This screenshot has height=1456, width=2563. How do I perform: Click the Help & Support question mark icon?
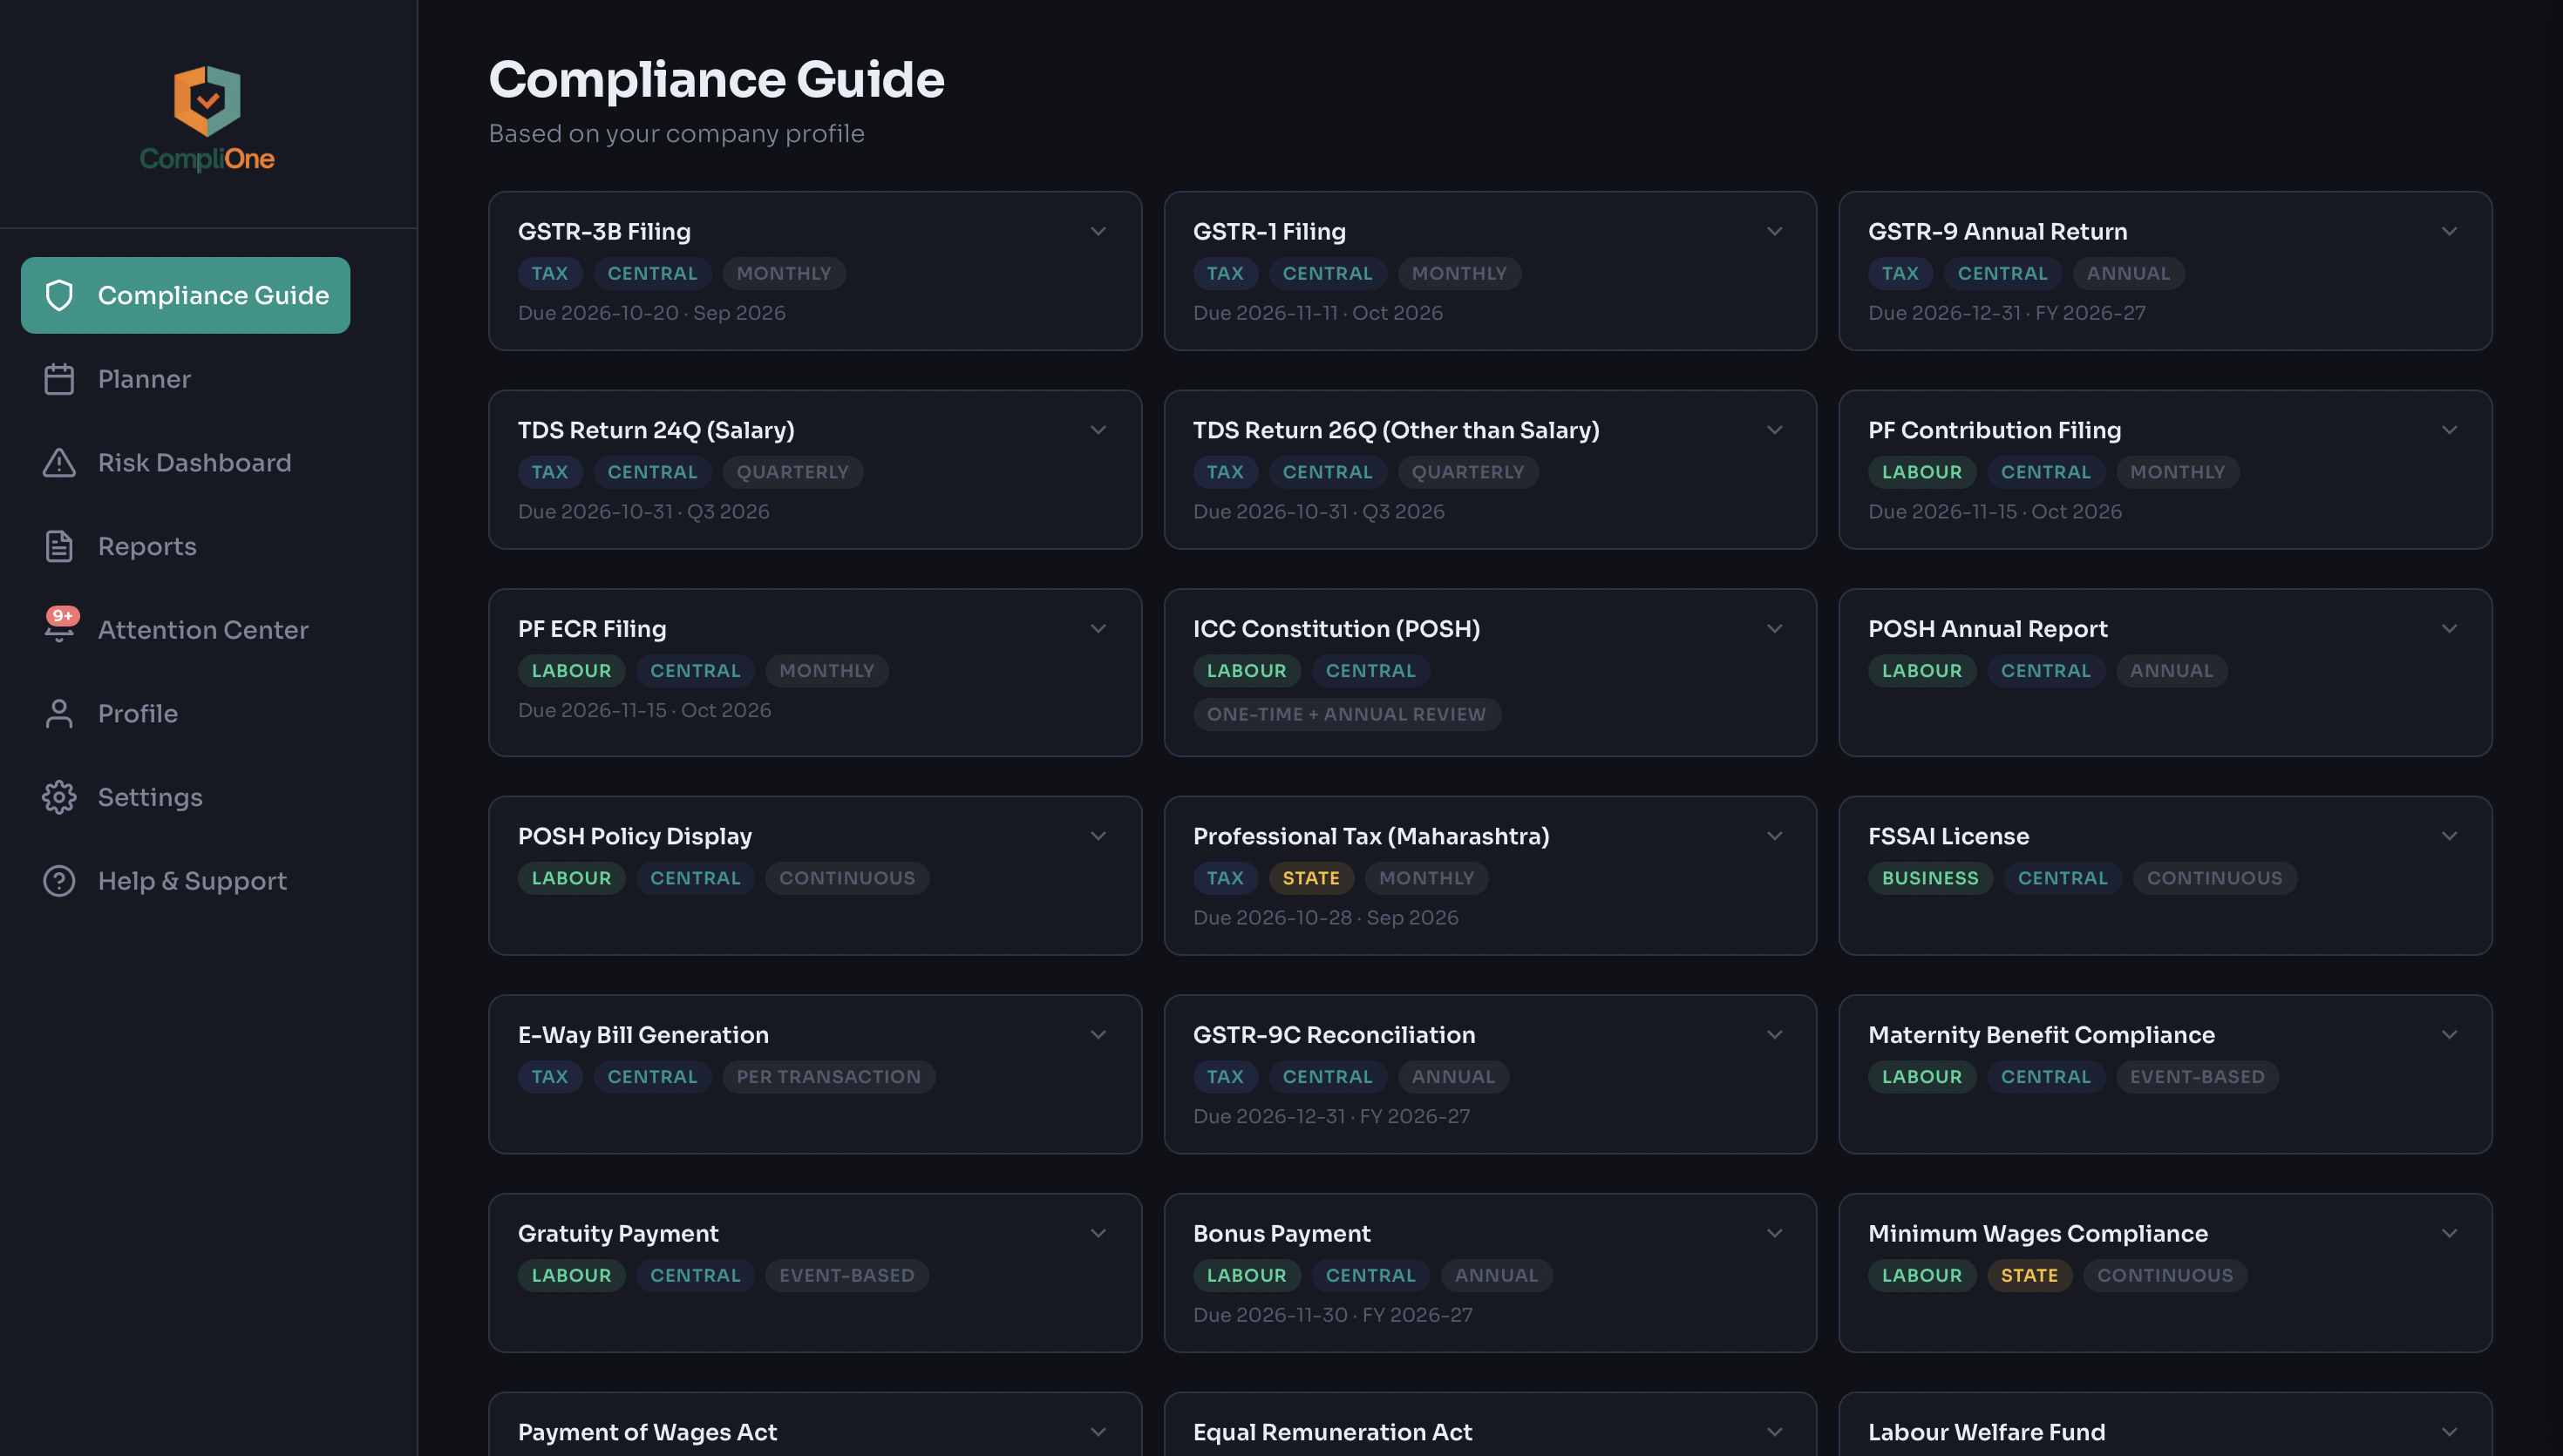(59, 880)
